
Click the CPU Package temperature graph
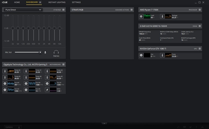(x=168, y=16)
